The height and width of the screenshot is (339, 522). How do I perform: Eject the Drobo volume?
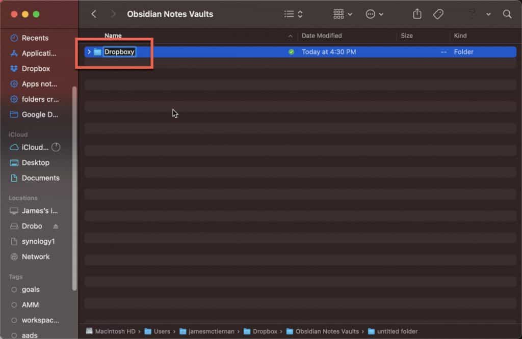click(x=56, y=227)
